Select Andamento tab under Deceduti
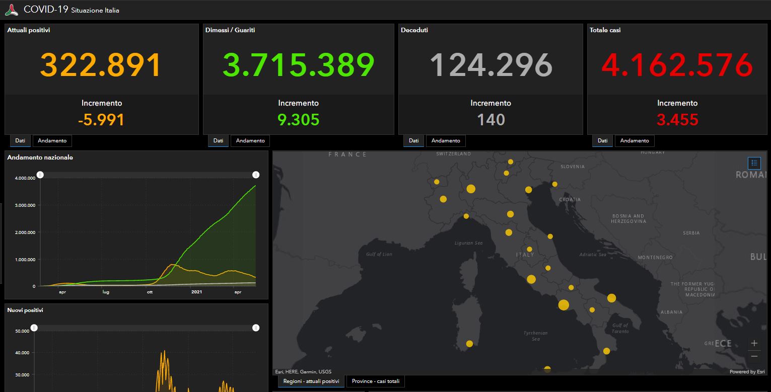The image size is (771, 392). click(x=446, y=141)
